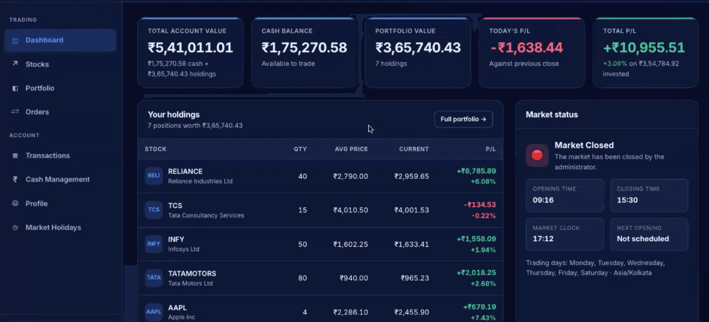This screenshot has width=709, height=322.
Task: Select the Reliance Industries Ltd name
Action: [200, 181]
